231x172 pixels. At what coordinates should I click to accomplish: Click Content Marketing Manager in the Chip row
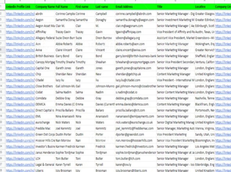pyautogui.click(x=173, y=74)
